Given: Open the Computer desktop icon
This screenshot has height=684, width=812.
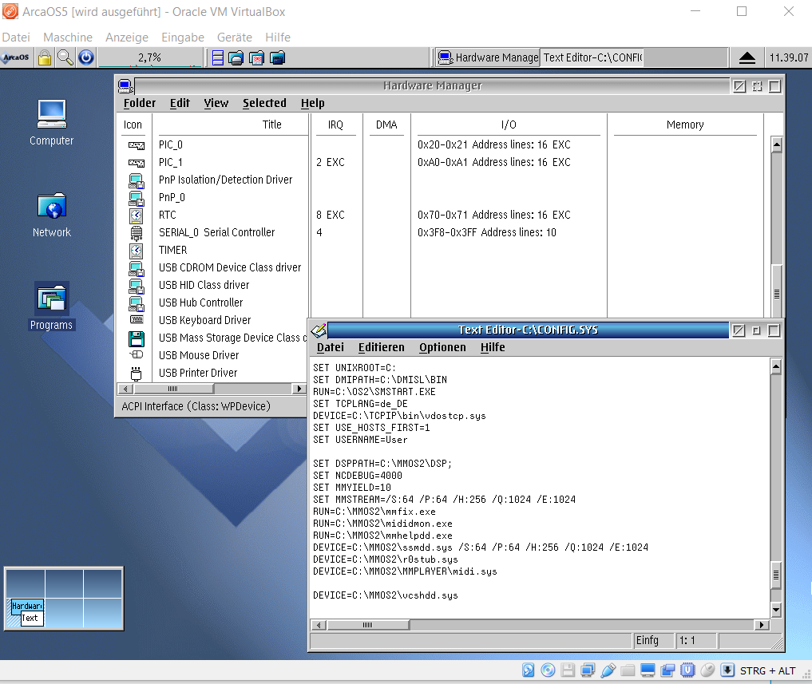Looking at the screenshot, I should coord(52,114).
